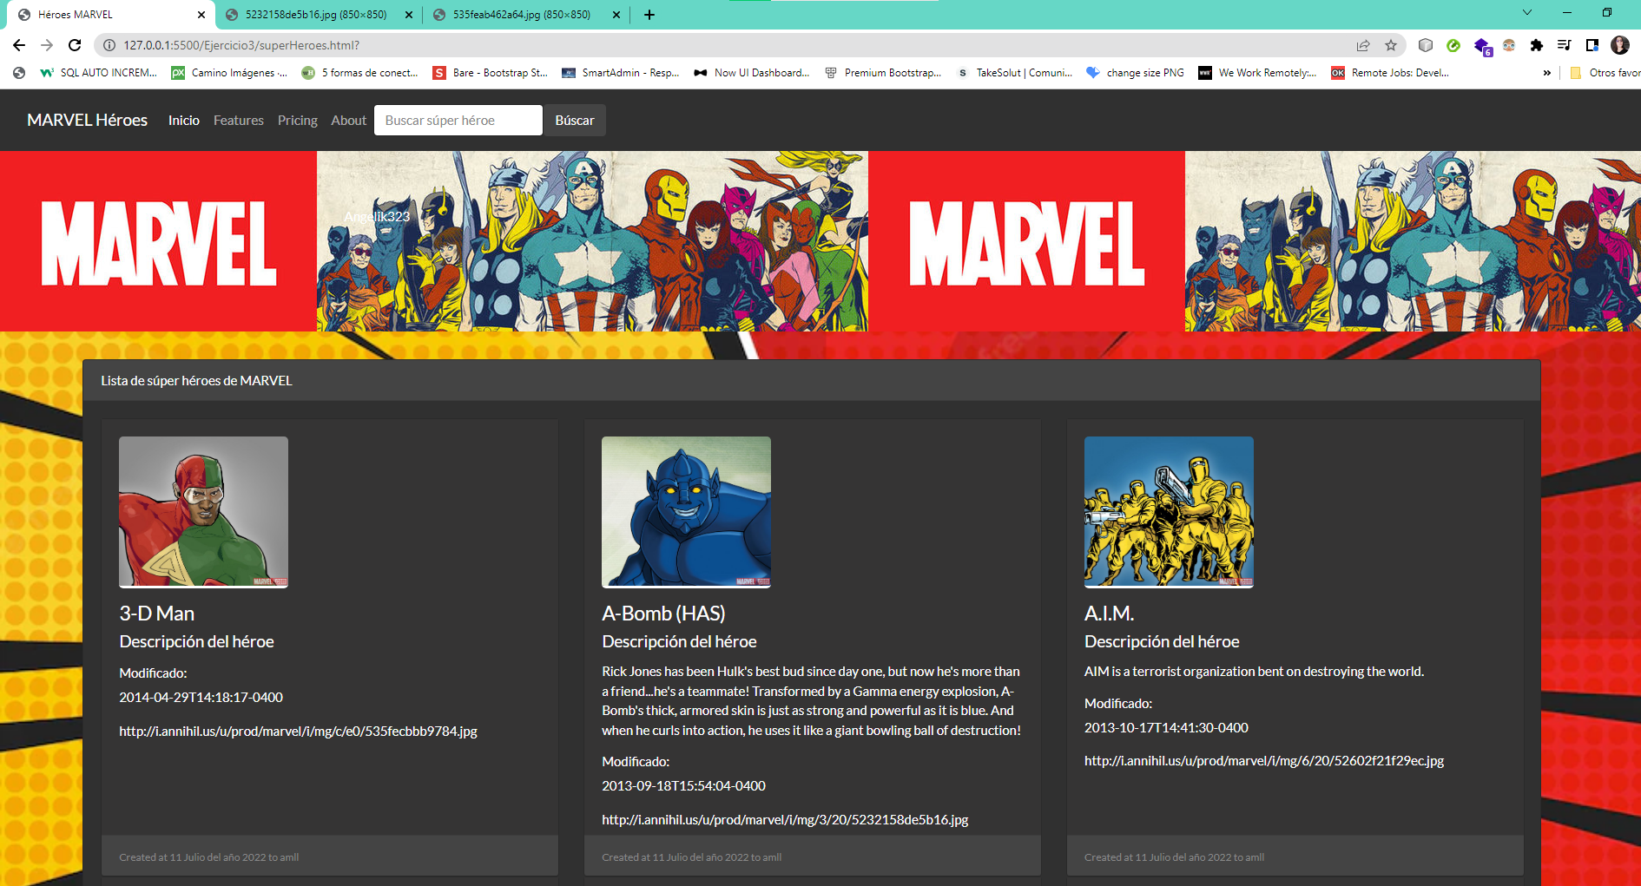
Task: Click the MARVEL Héroes brand link
Action: coord(88,120)
